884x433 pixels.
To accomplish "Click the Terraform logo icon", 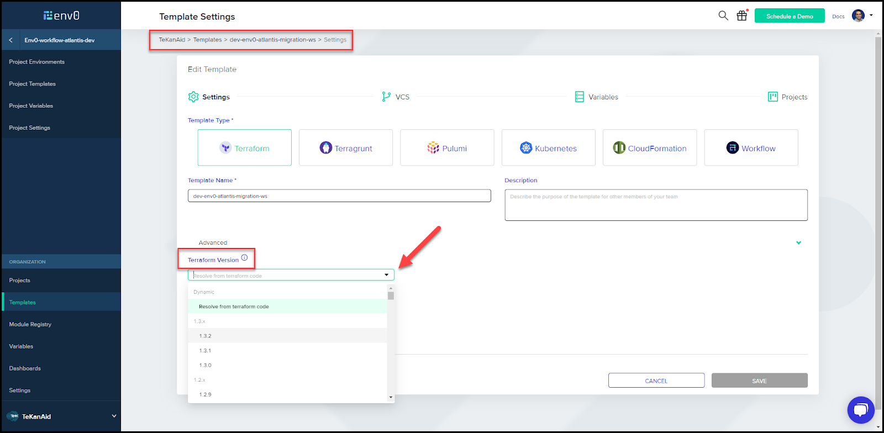I will click(x=225, y=147).
